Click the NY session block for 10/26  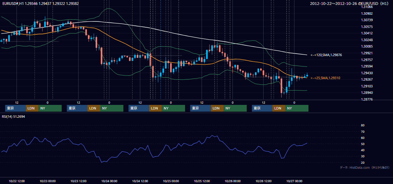tap(297, 108)
